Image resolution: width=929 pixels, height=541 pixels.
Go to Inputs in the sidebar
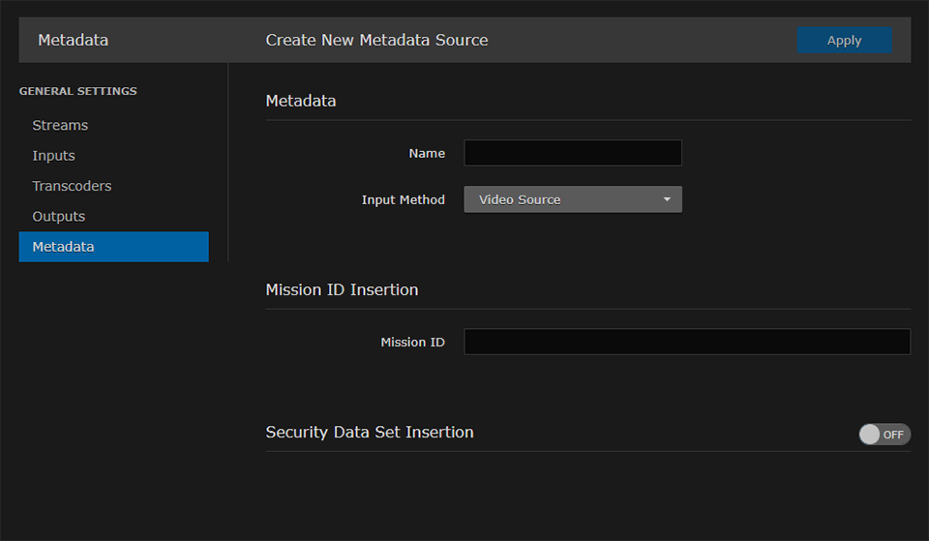(53, 156)
